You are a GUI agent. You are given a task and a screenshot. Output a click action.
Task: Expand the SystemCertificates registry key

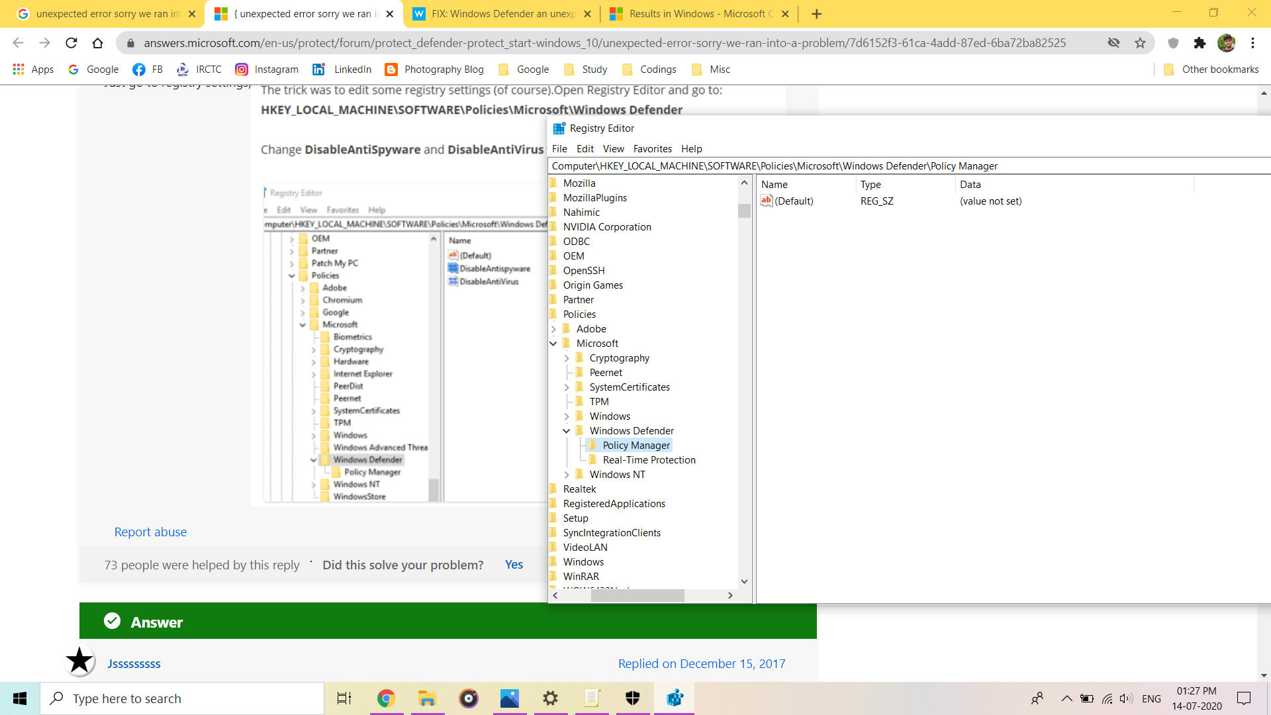click(x=567, y=387)
